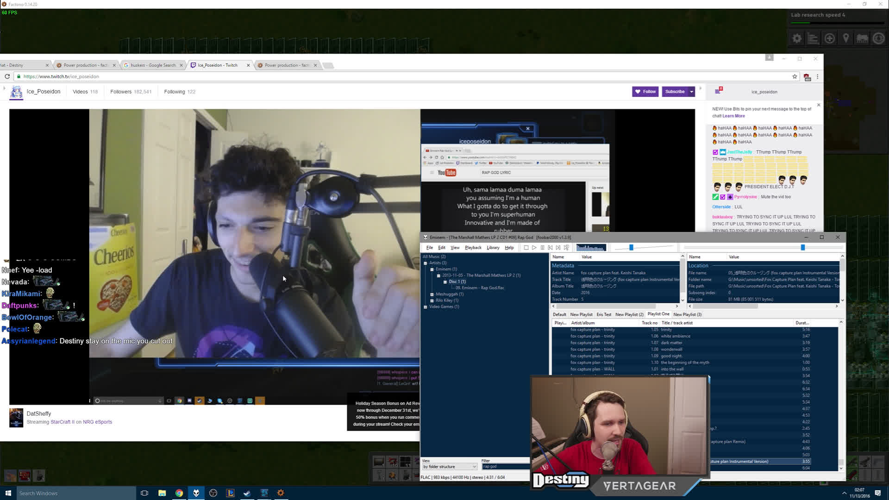
Task: Open the Library menu in foobar2000
Action: coord(493,248)
